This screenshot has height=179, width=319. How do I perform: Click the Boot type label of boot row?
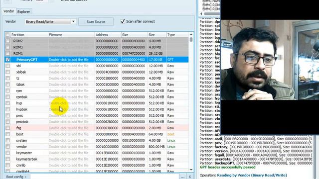pos(171,134)
